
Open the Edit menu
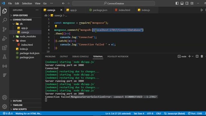pyautogui.click(x=17, y=4)
